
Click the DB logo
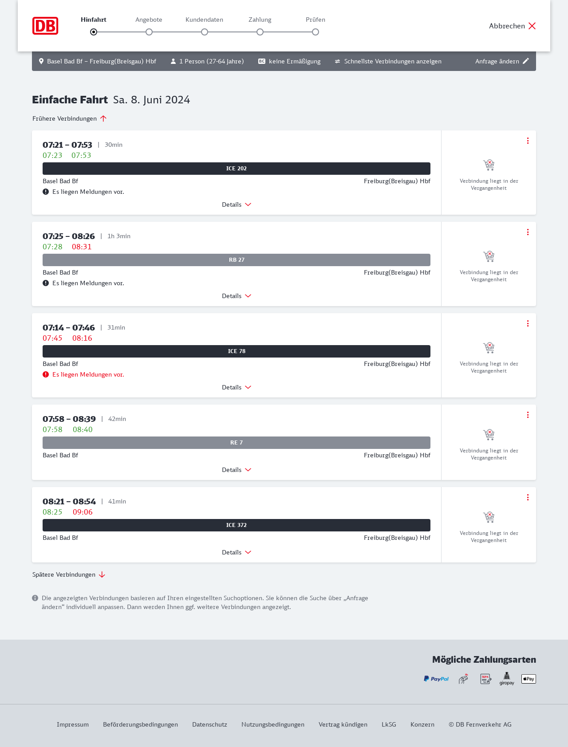coord(45,26)
